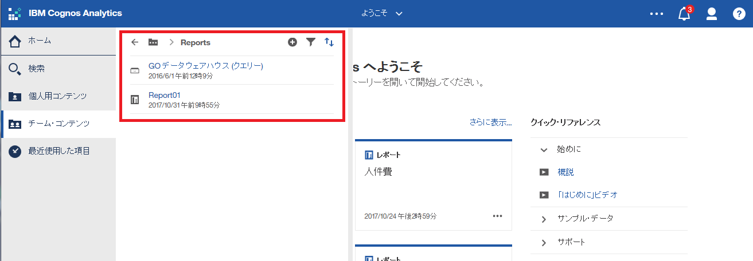Click the ホーム house icon
The width and height of the screenshot is (753, 261).
[x=15, y=41]
